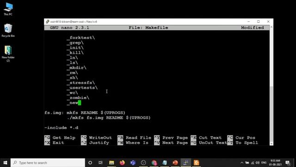The height and width of the screenshot is (167, 296).
Task: Select the This PC desktop icon
Action: [8, 9]
